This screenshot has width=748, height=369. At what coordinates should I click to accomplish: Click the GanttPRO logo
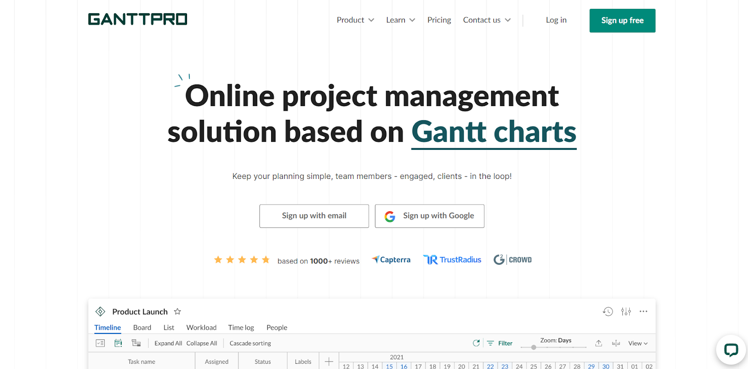(137, 19)
